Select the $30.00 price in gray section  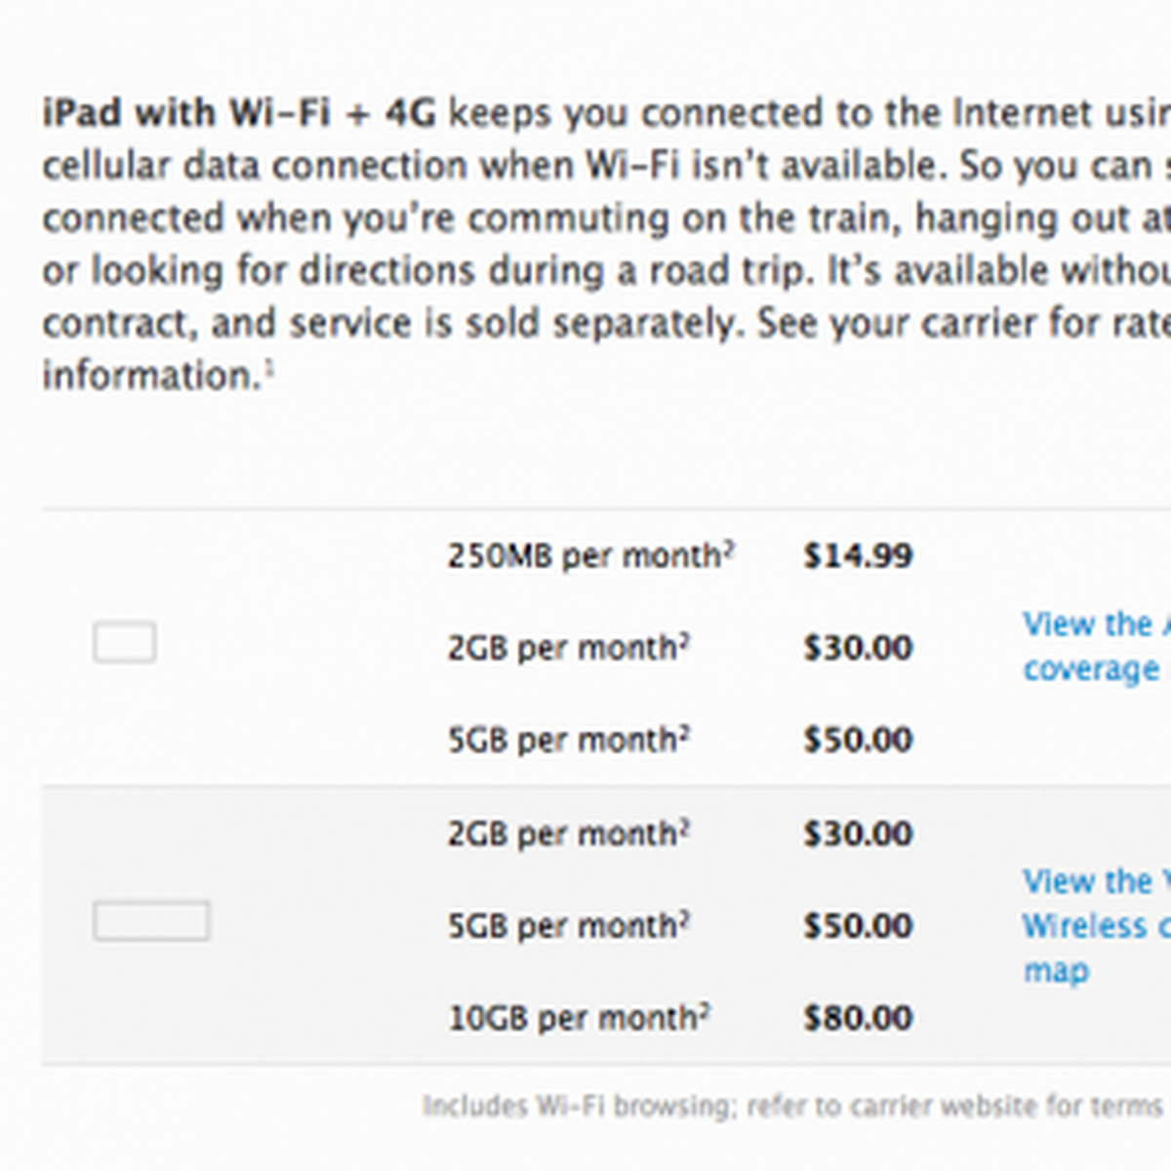click(x=858, y=833)
